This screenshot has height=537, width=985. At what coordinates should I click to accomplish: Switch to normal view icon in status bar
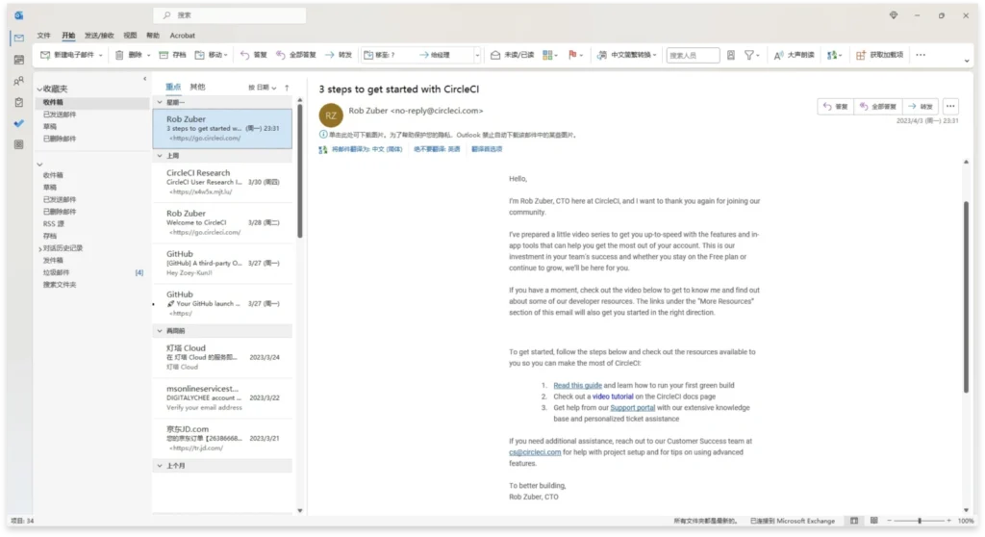point(854,521)
